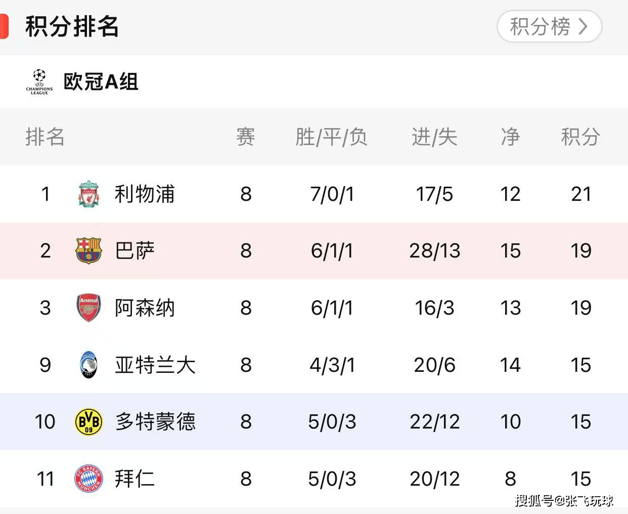This screenshot has height=514, width=628.
Task: Click the Champions League logo icon
Action: 39,82
